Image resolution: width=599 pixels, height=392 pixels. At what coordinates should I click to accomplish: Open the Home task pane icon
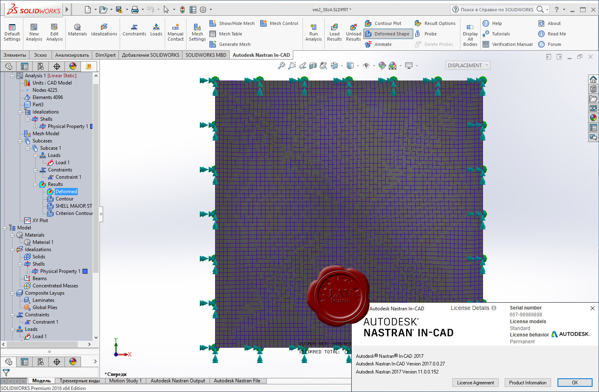[593, 79]
